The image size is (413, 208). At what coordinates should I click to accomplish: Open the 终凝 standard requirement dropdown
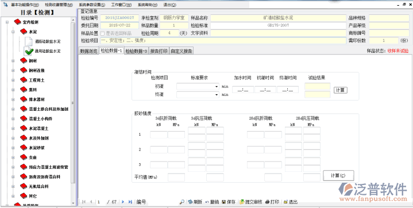pos(217,94)
